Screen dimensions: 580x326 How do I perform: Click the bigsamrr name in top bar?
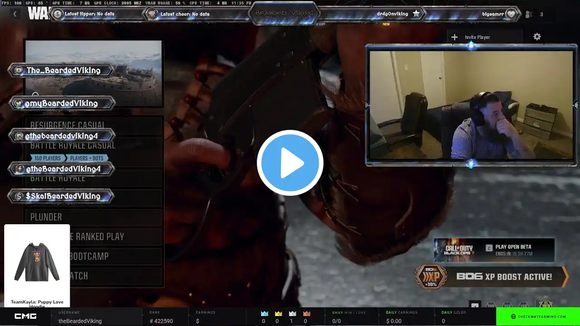(492, 14)
